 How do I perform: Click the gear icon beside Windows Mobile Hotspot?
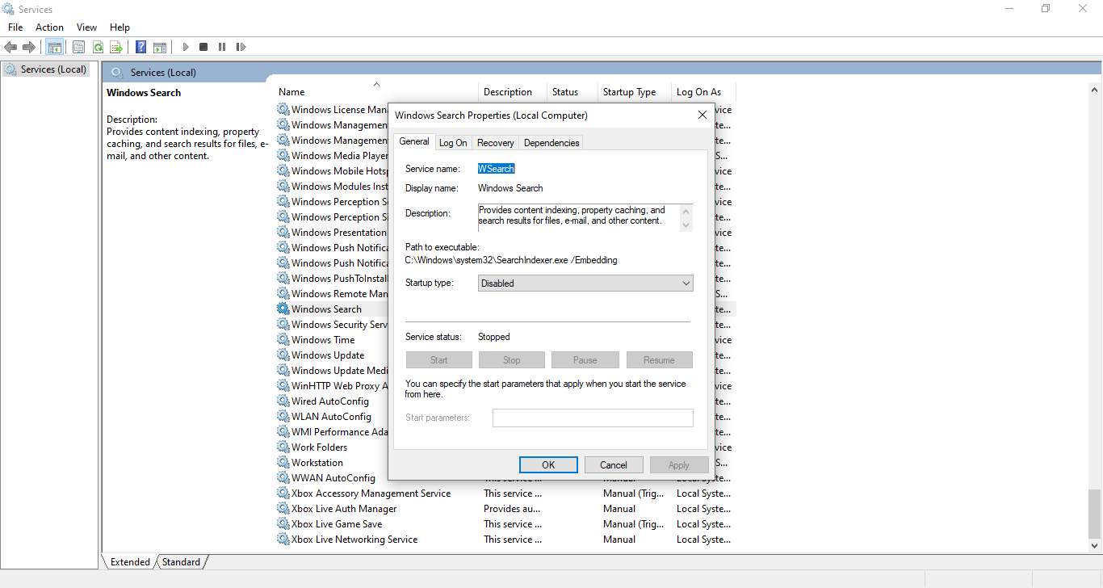[x=283, y=171]
